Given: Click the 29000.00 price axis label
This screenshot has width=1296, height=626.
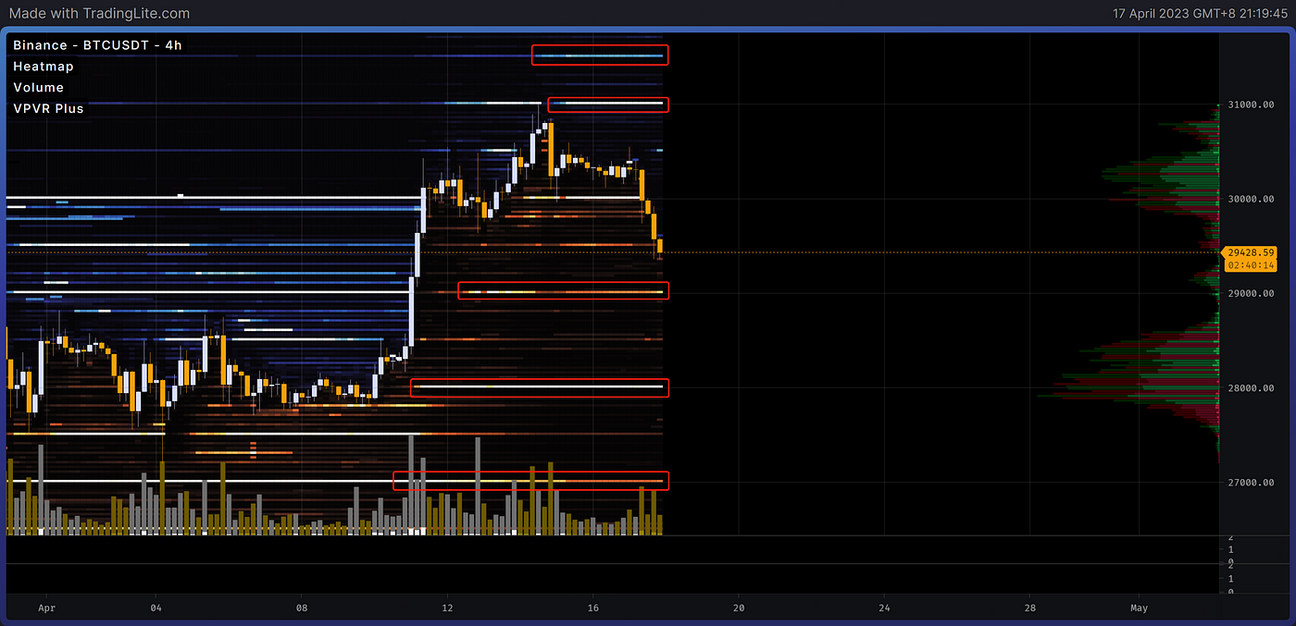Looking at the screenshot, I should tap(1252, 293).
